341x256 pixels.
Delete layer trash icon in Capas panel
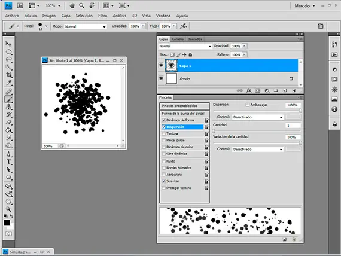point(294,90)
